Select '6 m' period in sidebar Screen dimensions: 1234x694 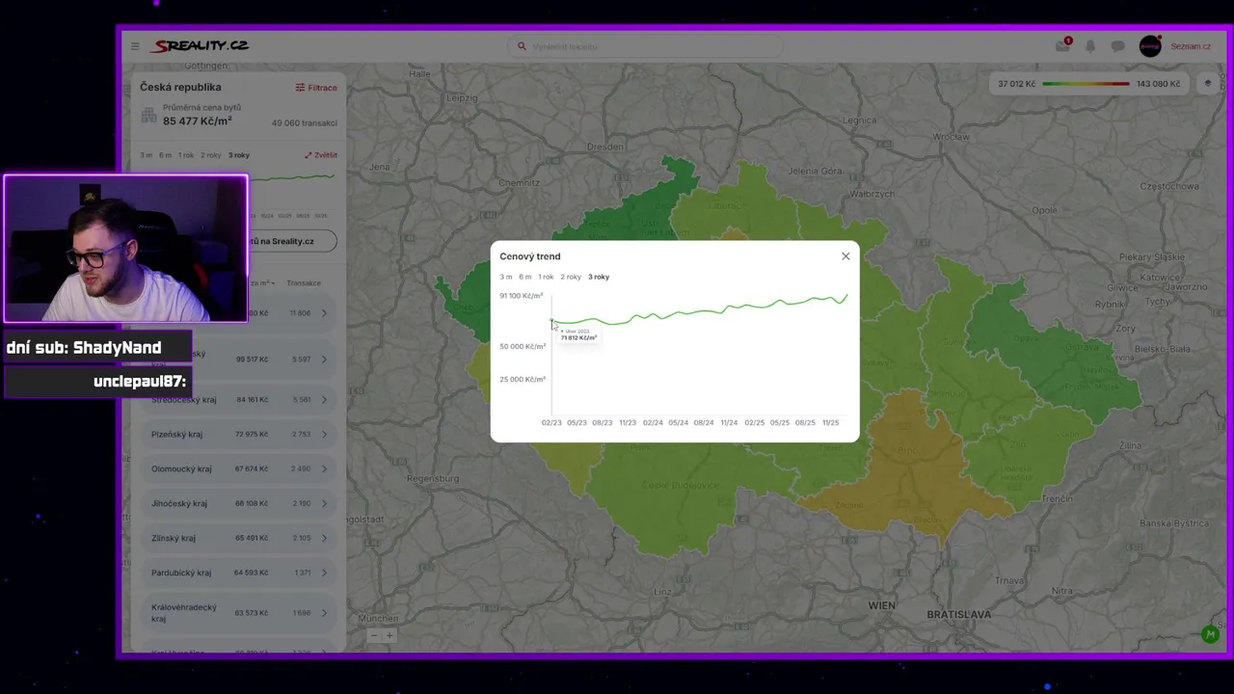tap(165, 155)
